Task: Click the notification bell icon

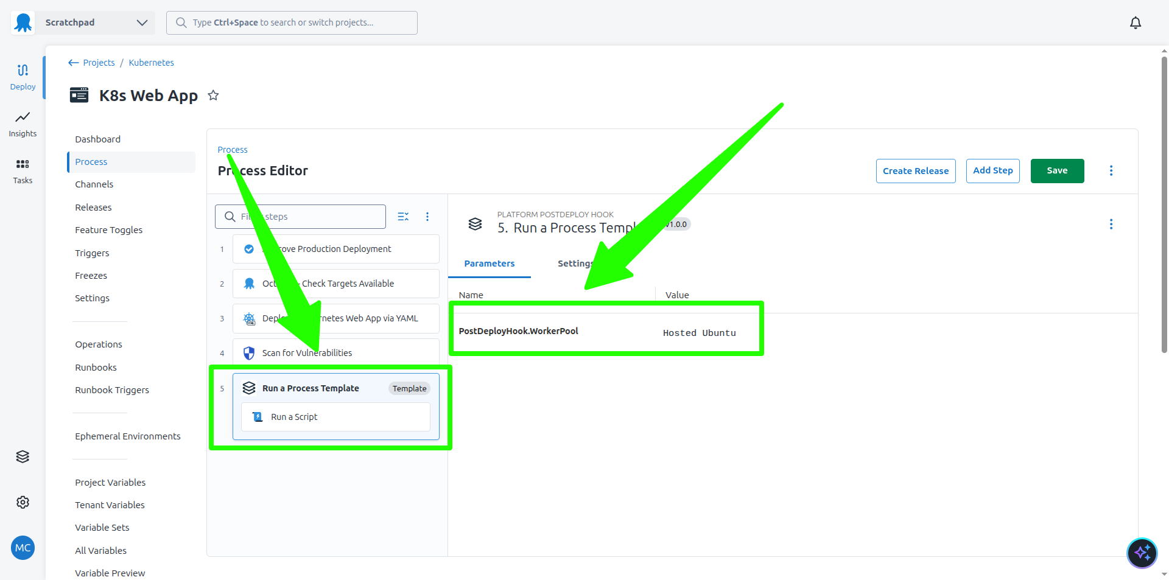Action: point(1136,23)
